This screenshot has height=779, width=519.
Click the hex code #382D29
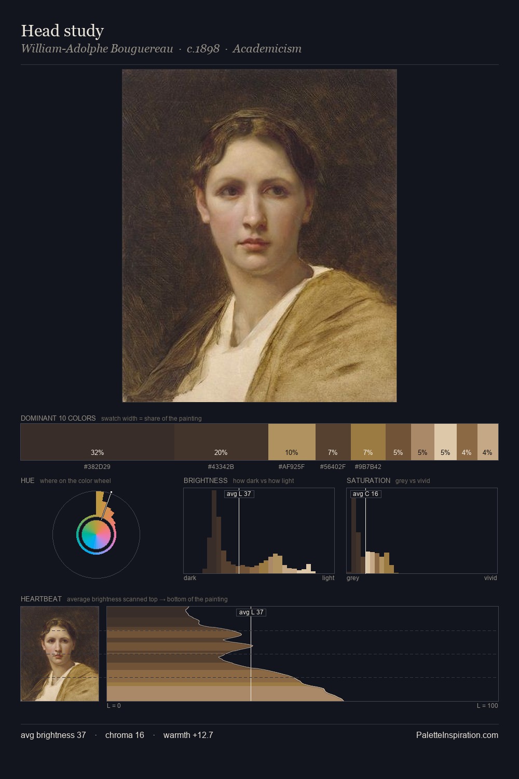point(97,467)
